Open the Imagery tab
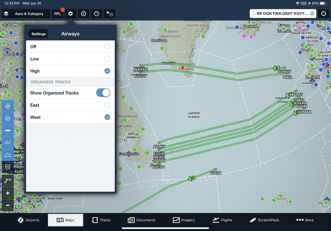Image resolution: width=331 pixels, height=231 pixels. click(184, 220)
